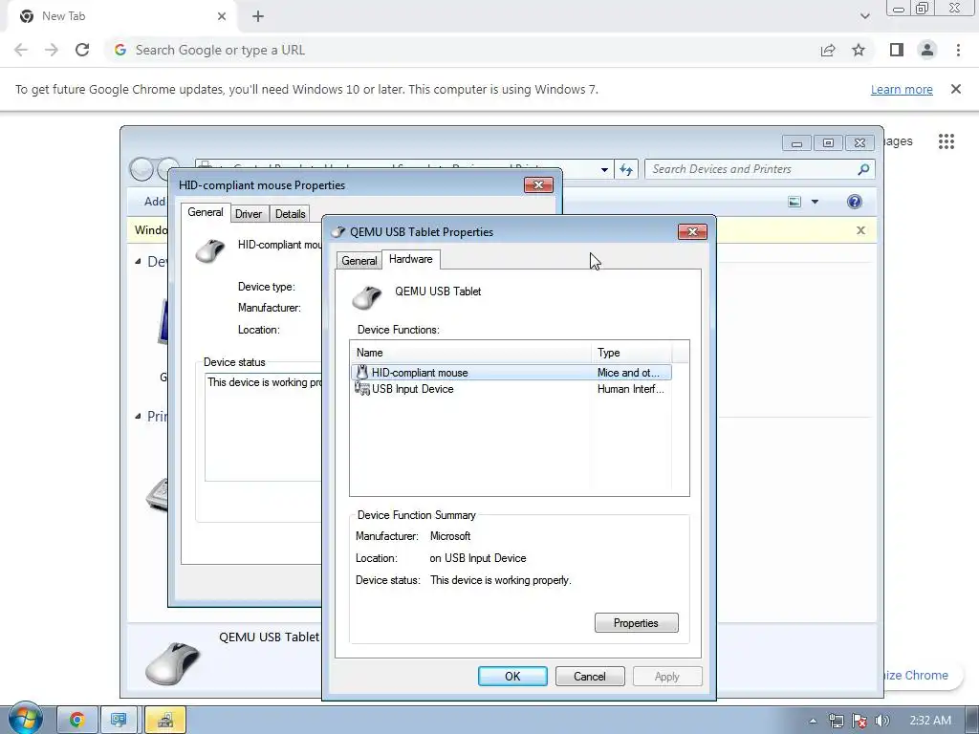Click the HID-compliant mouse row icon
This screenshot has height=734, width=979.
point(361,373)
